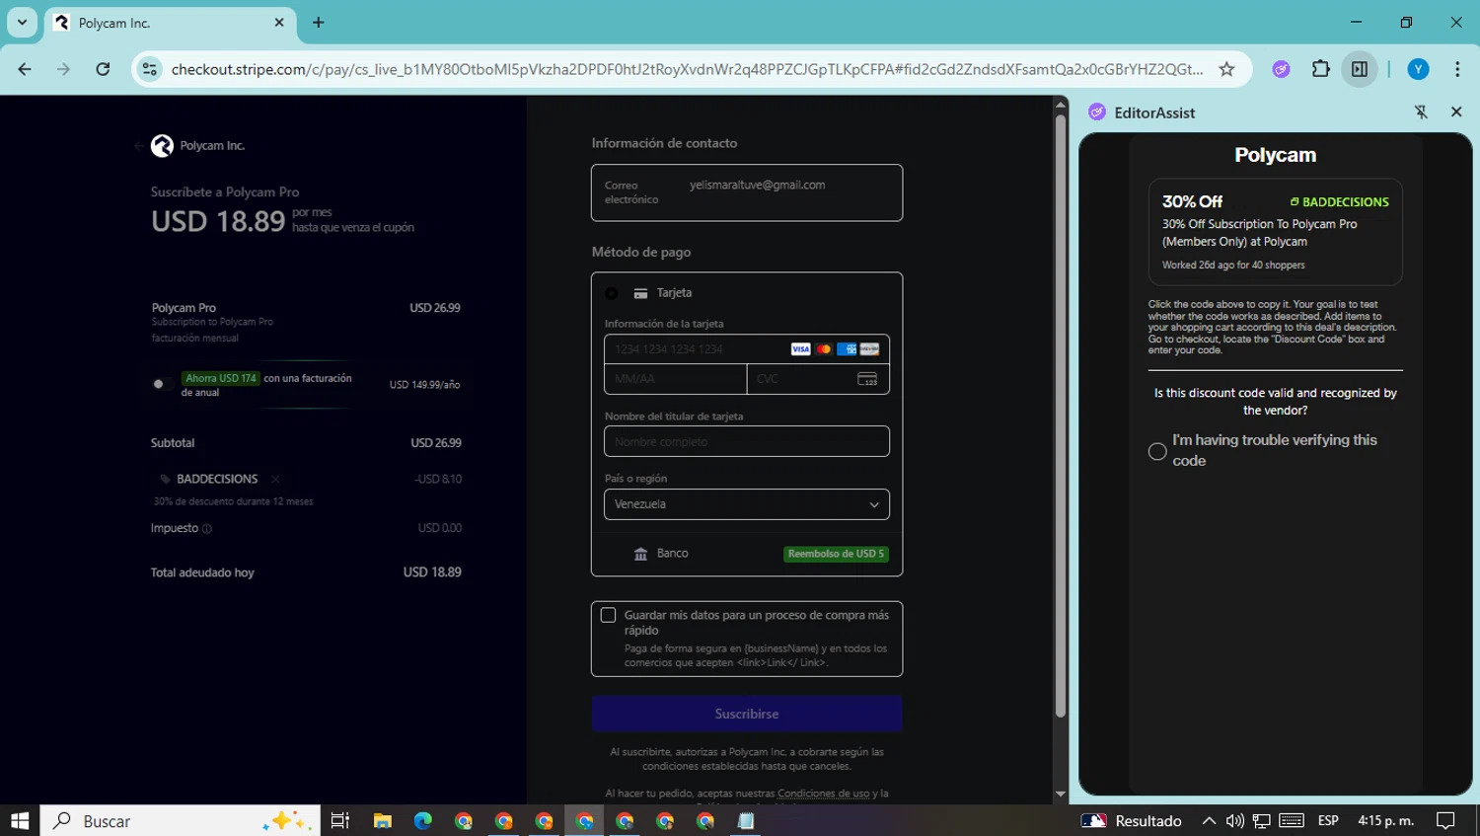Click the Suscribirse button

(x=747, y=714)
